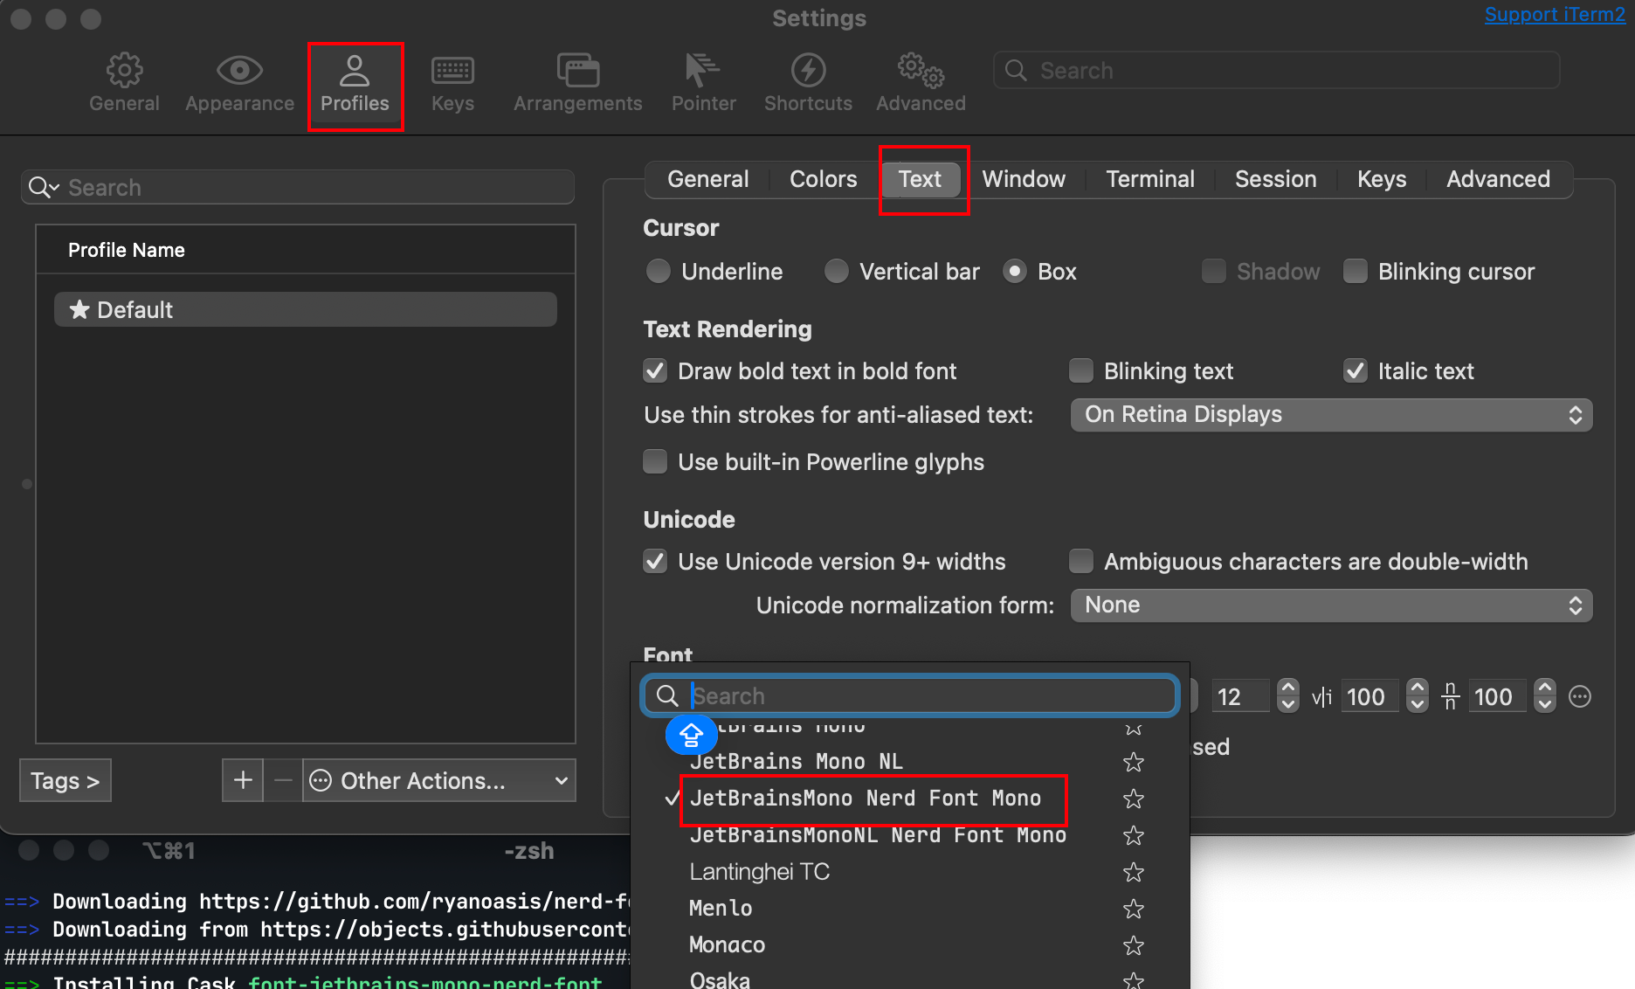
Task: Open the Keys keyboard icon
Action: point(452,71)
